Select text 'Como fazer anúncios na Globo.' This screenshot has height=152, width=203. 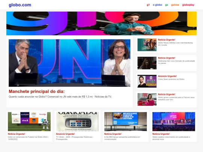click(171, 79)
